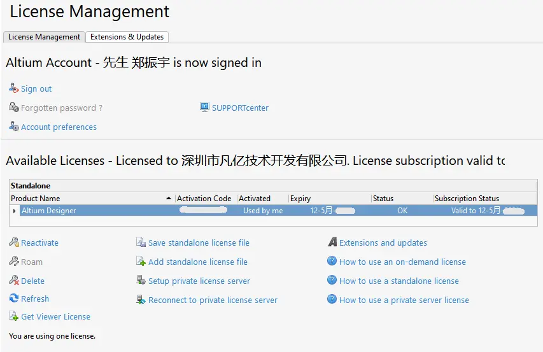Open How to use an on-demand license

403,262
